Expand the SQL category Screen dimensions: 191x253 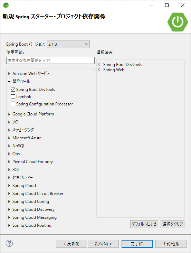coord(9,170)
